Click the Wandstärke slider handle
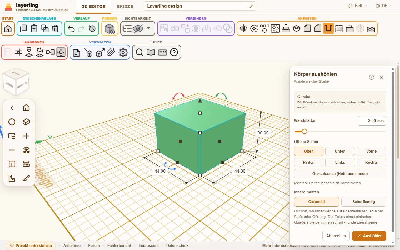 304,132
